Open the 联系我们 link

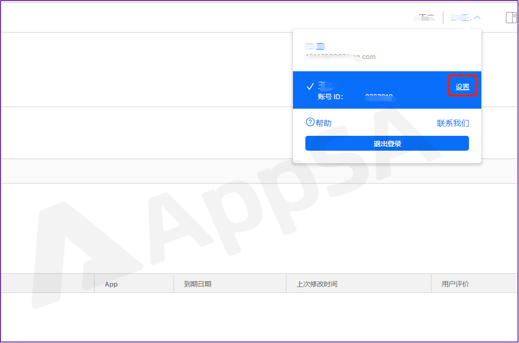tap(453, 123)
